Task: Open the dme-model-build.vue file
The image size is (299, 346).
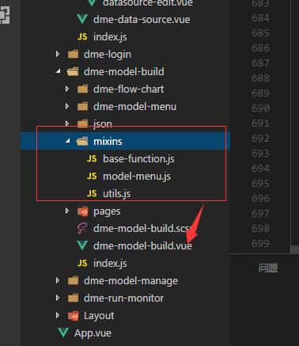Action: pos(142,246)
